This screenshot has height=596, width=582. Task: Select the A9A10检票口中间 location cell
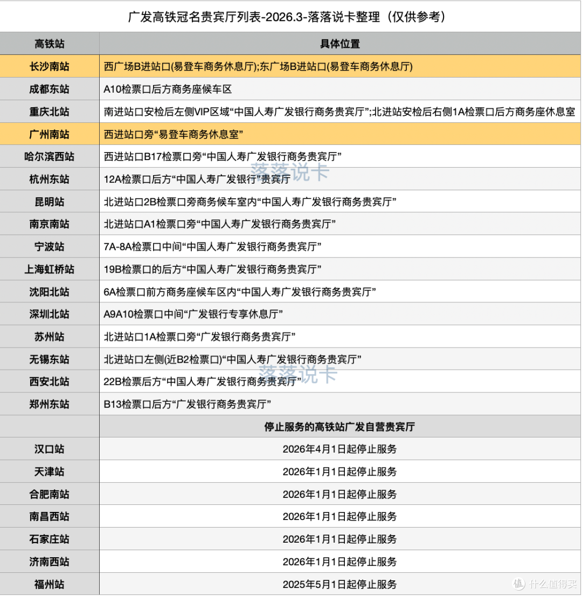[340, 314]
